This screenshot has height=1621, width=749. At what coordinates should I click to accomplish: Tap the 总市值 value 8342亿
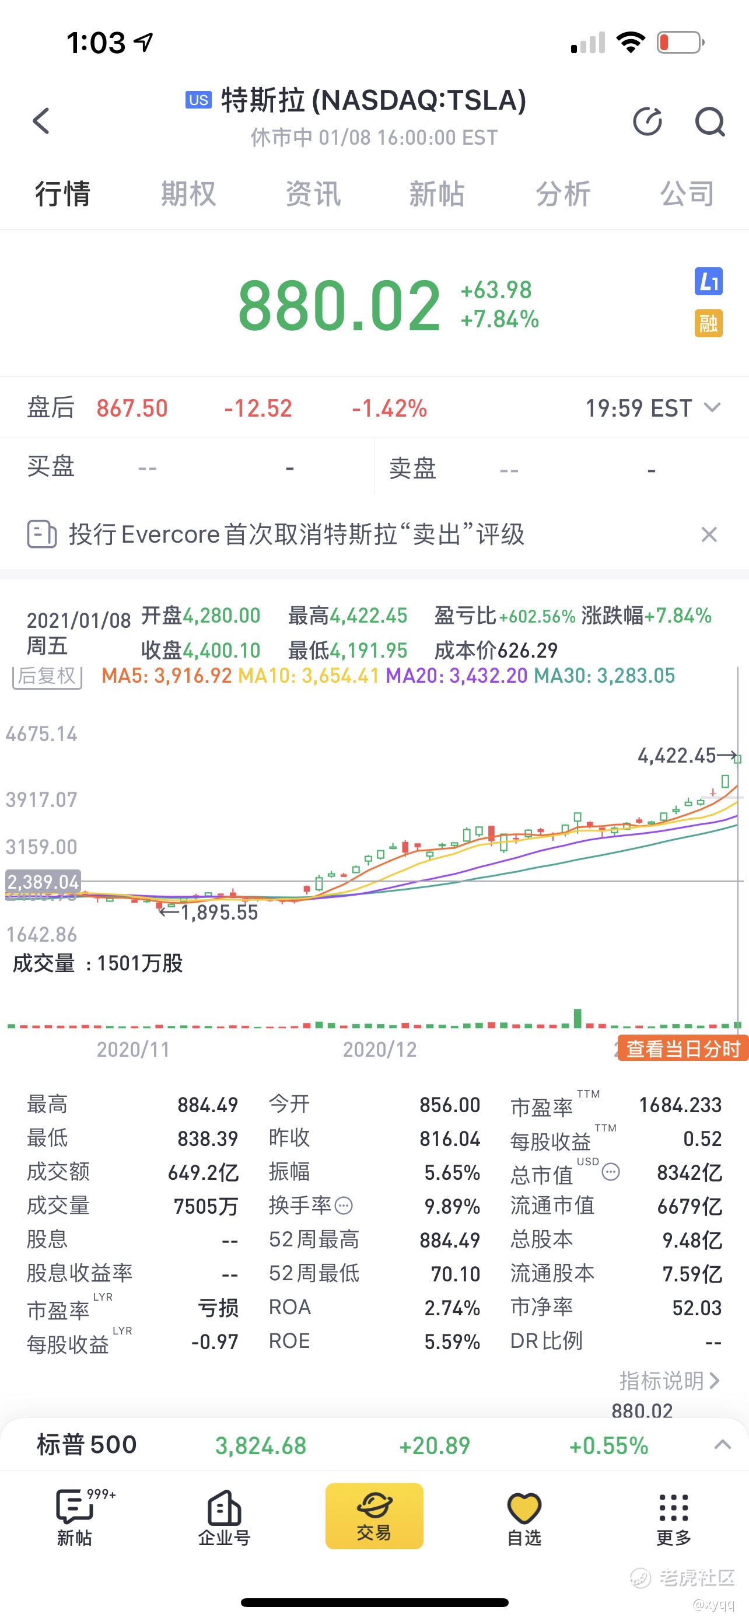pos(690,1173)
